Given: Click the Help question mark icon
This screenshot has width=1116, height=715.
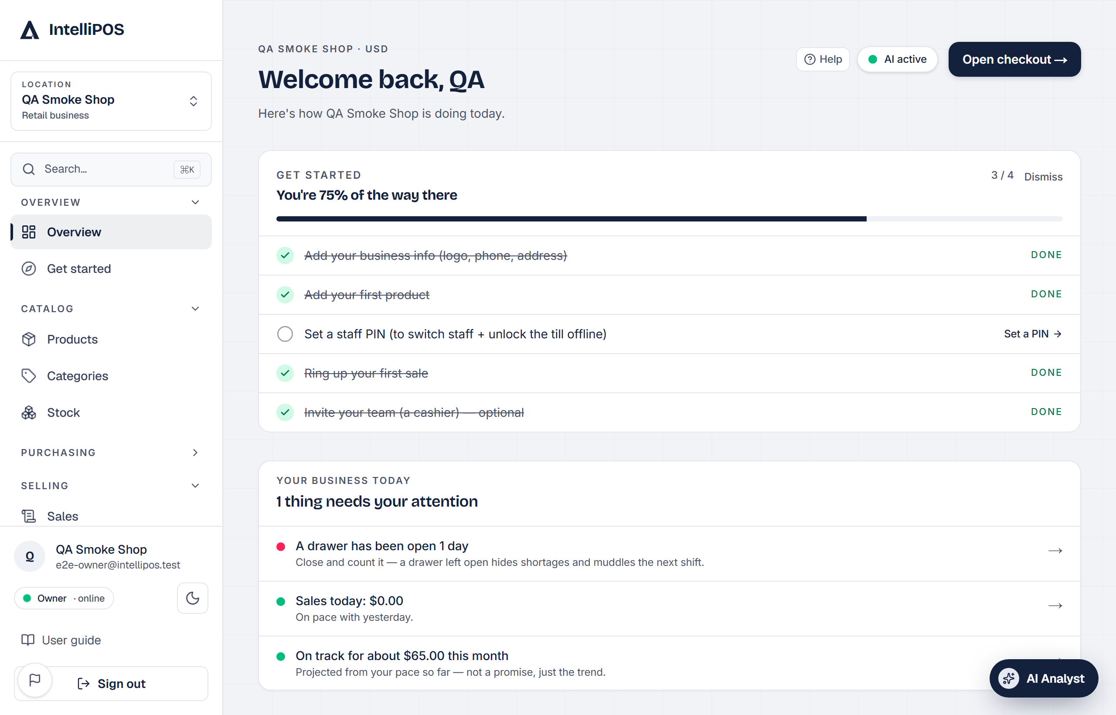Looking at the screenshot, I should point(810,59).
